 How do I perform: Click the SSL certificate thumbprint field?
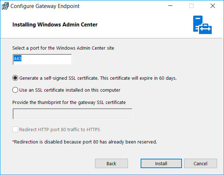click(x=72, y=114)
